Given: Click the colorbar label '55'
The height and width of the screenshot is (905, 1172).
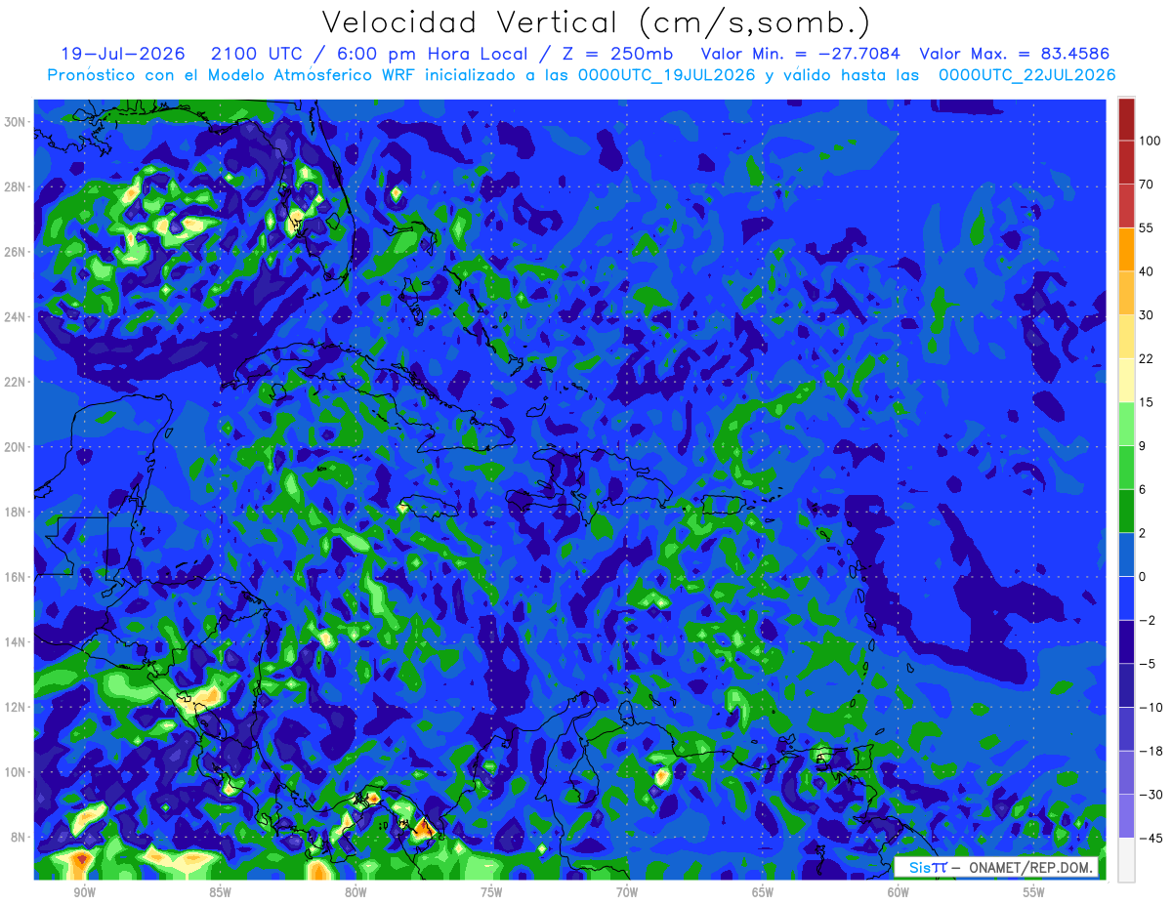Looking at the screenshot, I should tap(1147, 227).
